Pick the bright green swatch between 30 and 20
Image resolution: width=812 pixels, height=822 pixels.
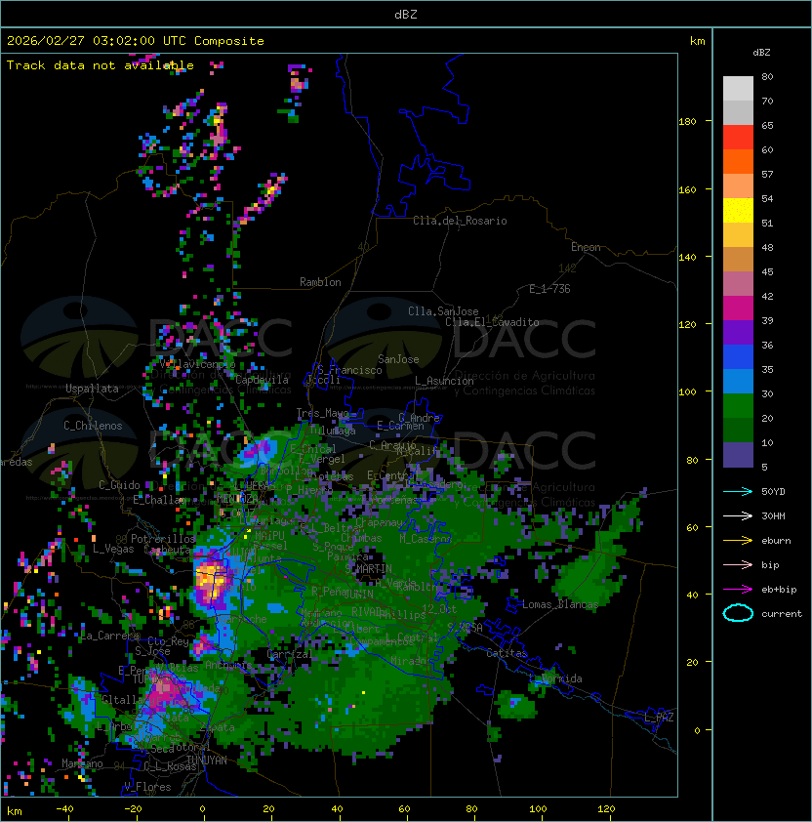(738, 406)
